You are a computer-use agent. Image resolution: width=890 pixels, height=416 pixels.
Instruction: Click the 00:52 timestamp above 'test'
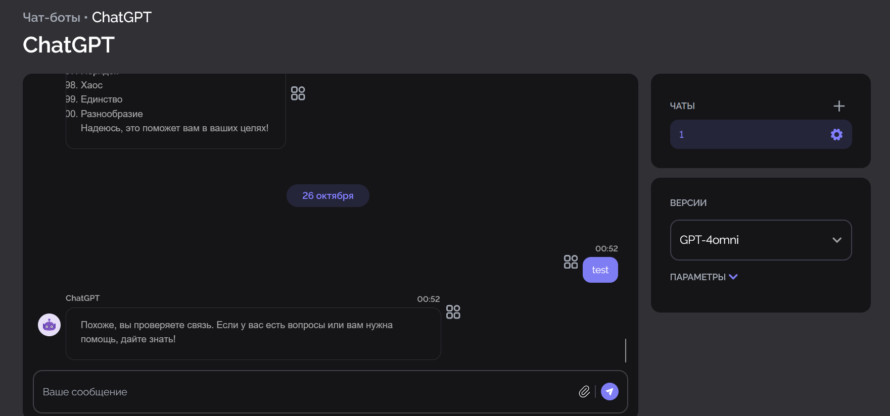[606, 248]
